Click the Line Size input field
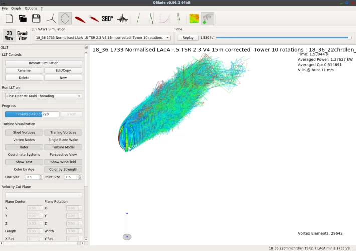356x251 pixels. [32, 177]
